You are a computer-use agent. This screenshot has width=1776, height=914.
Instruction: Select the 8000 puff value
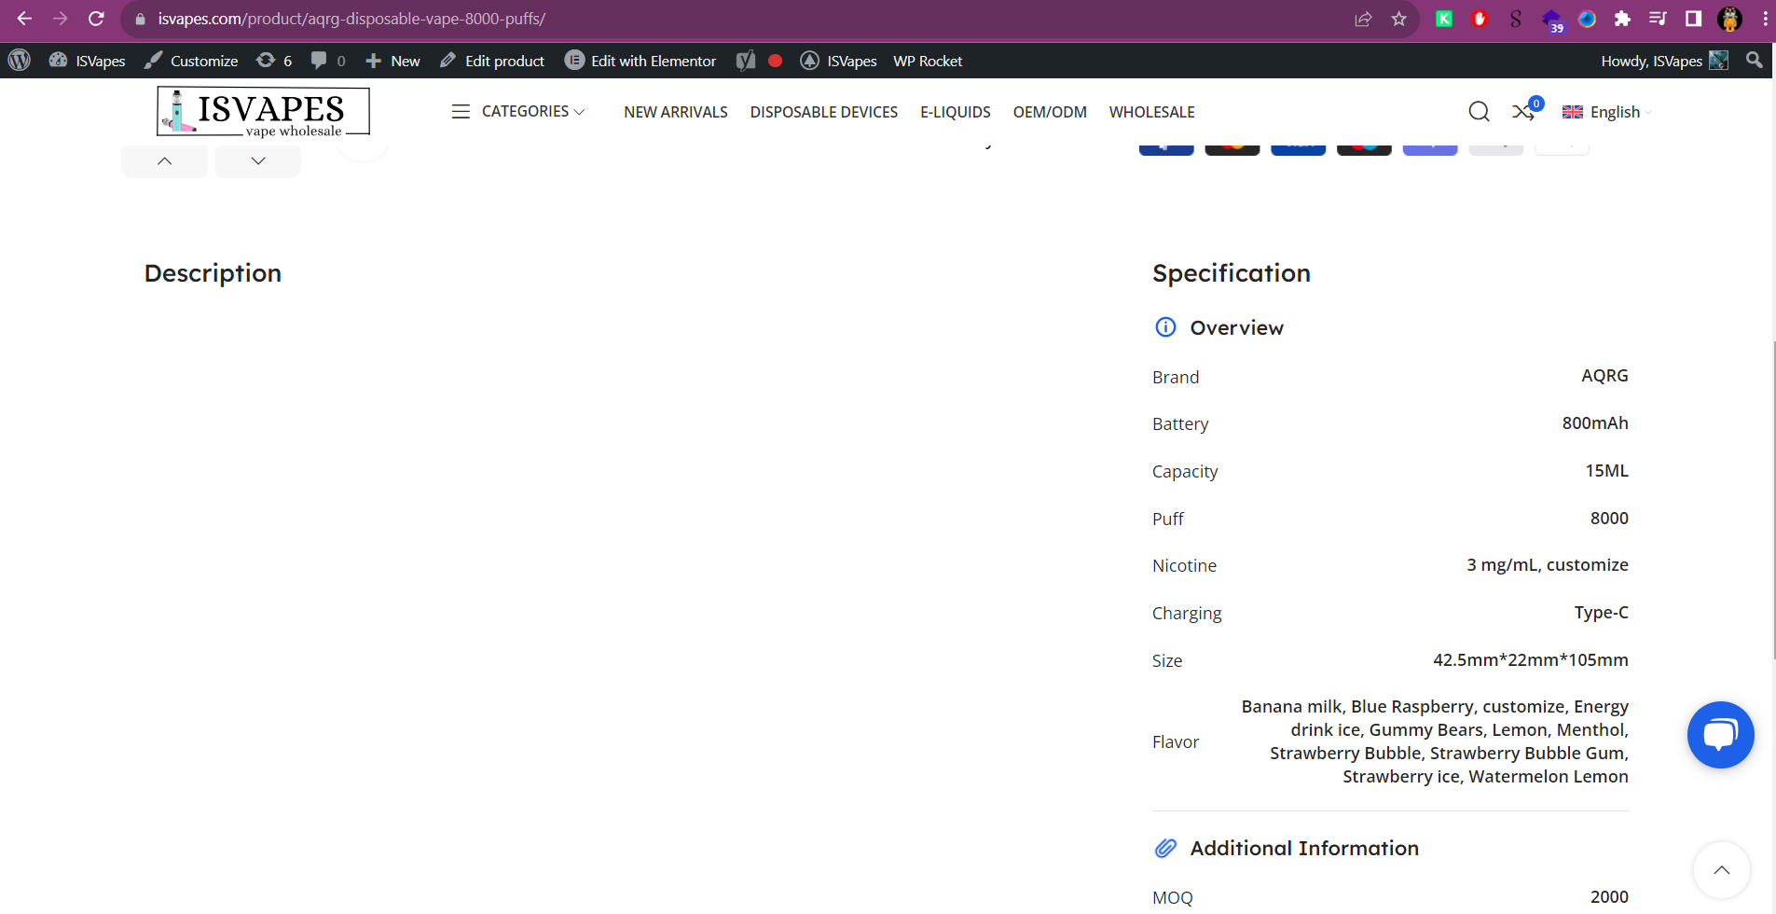click(1609, 519)
